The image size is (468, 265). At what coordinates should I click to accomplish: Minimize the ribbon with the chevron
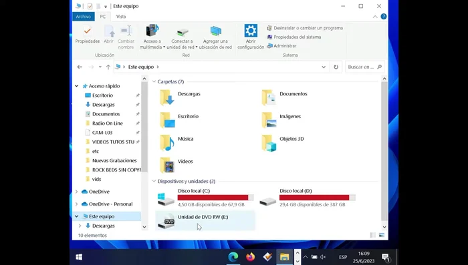(x=375, y=17)
